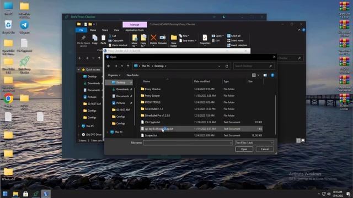Screen dimensions: 353x198
Task: Select Downloads in Open dialog sidebar
Action: [122, 89]
